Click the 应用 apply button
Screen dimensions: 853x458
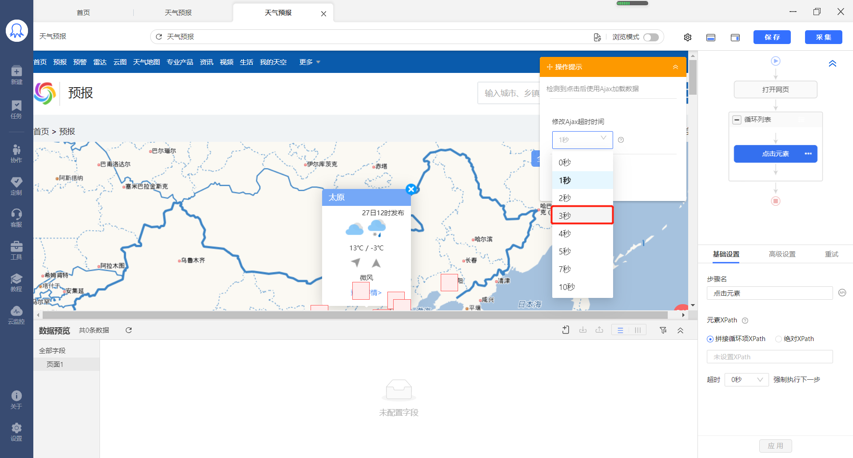click(x=775, y=446)
